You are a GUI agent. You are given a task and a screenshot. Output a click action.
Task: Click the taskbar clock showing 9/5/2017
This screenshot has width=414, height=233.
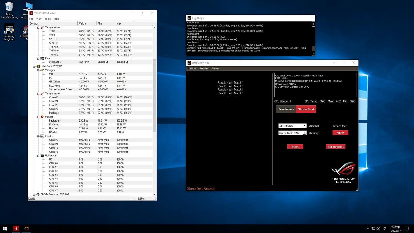tap(396, 229)
